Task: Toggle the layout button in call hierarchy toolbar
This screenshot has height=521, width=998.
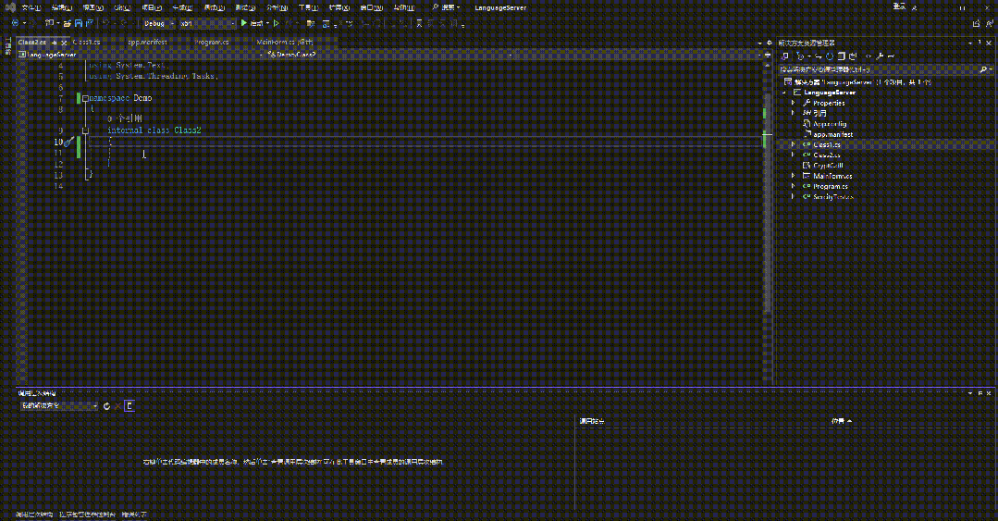Action: click(x=129, y=405)
